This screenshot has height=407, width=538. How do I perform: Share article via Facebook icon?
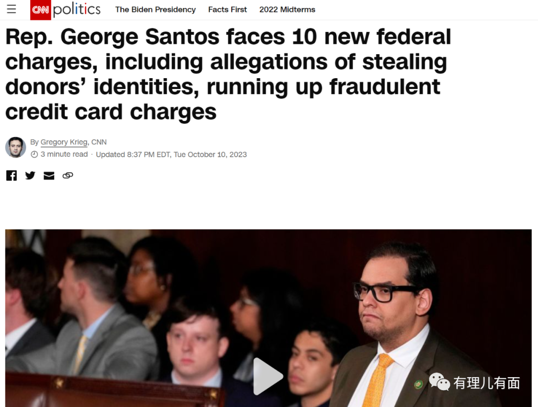pyautogui.click(x=11, y=176)
